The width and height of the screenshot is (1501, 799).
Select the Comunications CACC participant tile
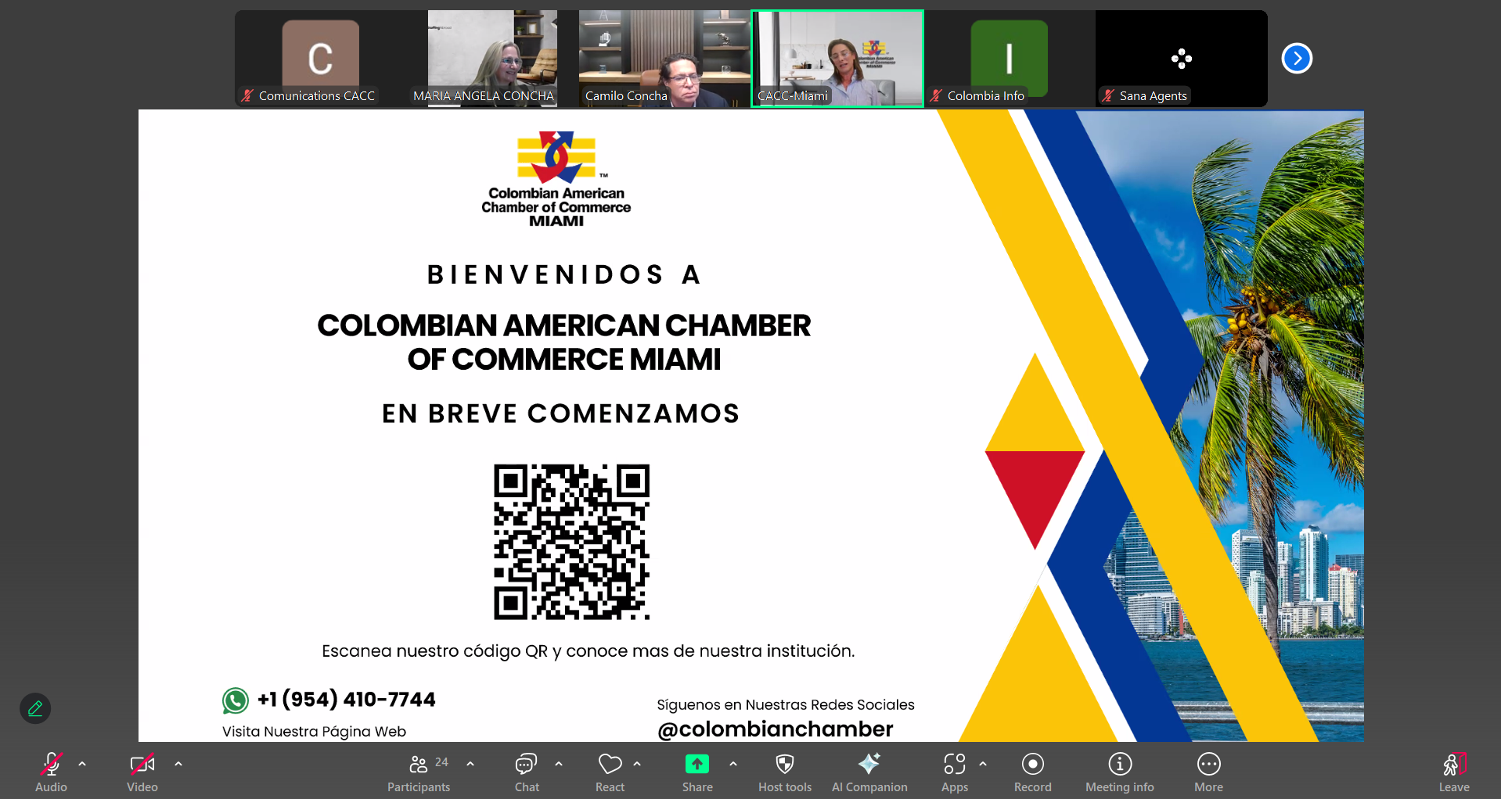tap(321, 59)
